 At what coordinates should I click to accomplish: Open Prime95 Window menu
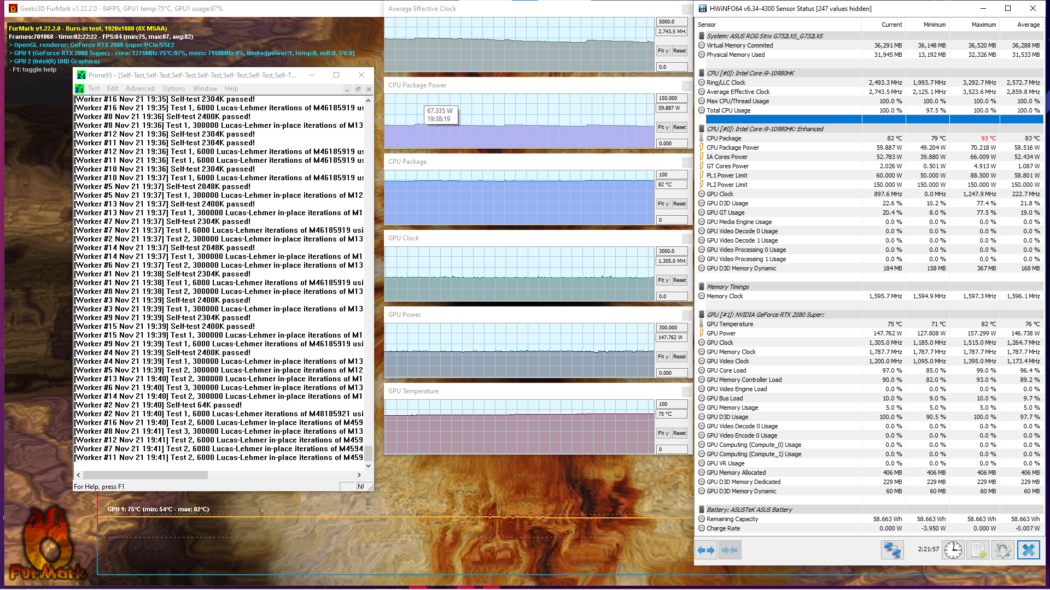(205, 88)
